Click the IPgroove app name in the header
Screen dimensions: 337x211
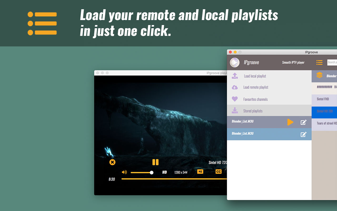pyautogui.click(x=251, y=63)
